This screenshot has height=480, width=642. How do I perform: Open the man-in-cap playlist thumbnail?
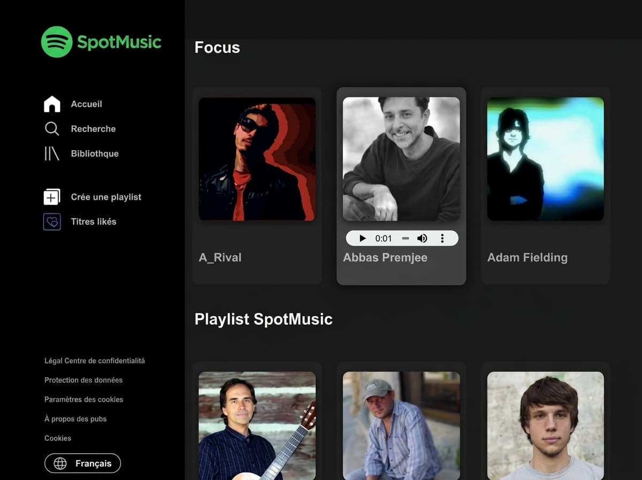(401, 425)
